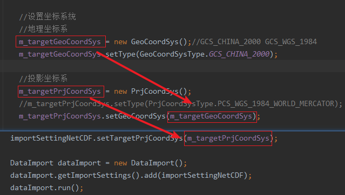Click the boxed m_targetGeoCoordSys variable declaration
Viewport: 345px width, 195px height.
(x=60, y=41)
